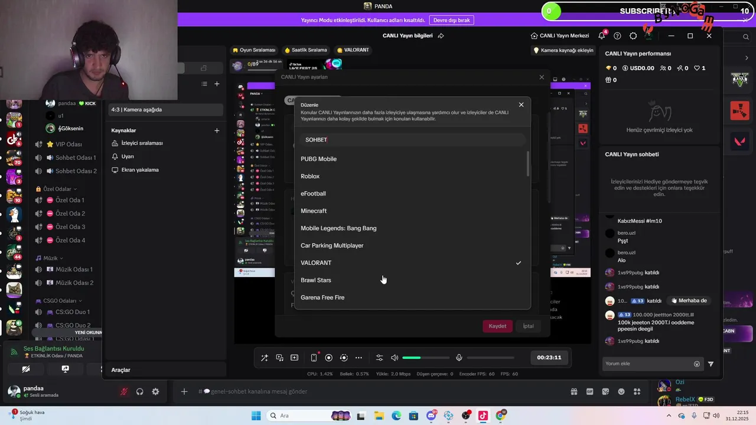This screenshot has height=425, width=756.
Task: Click the Kaydet save button
Action: (x=497, y=326)
